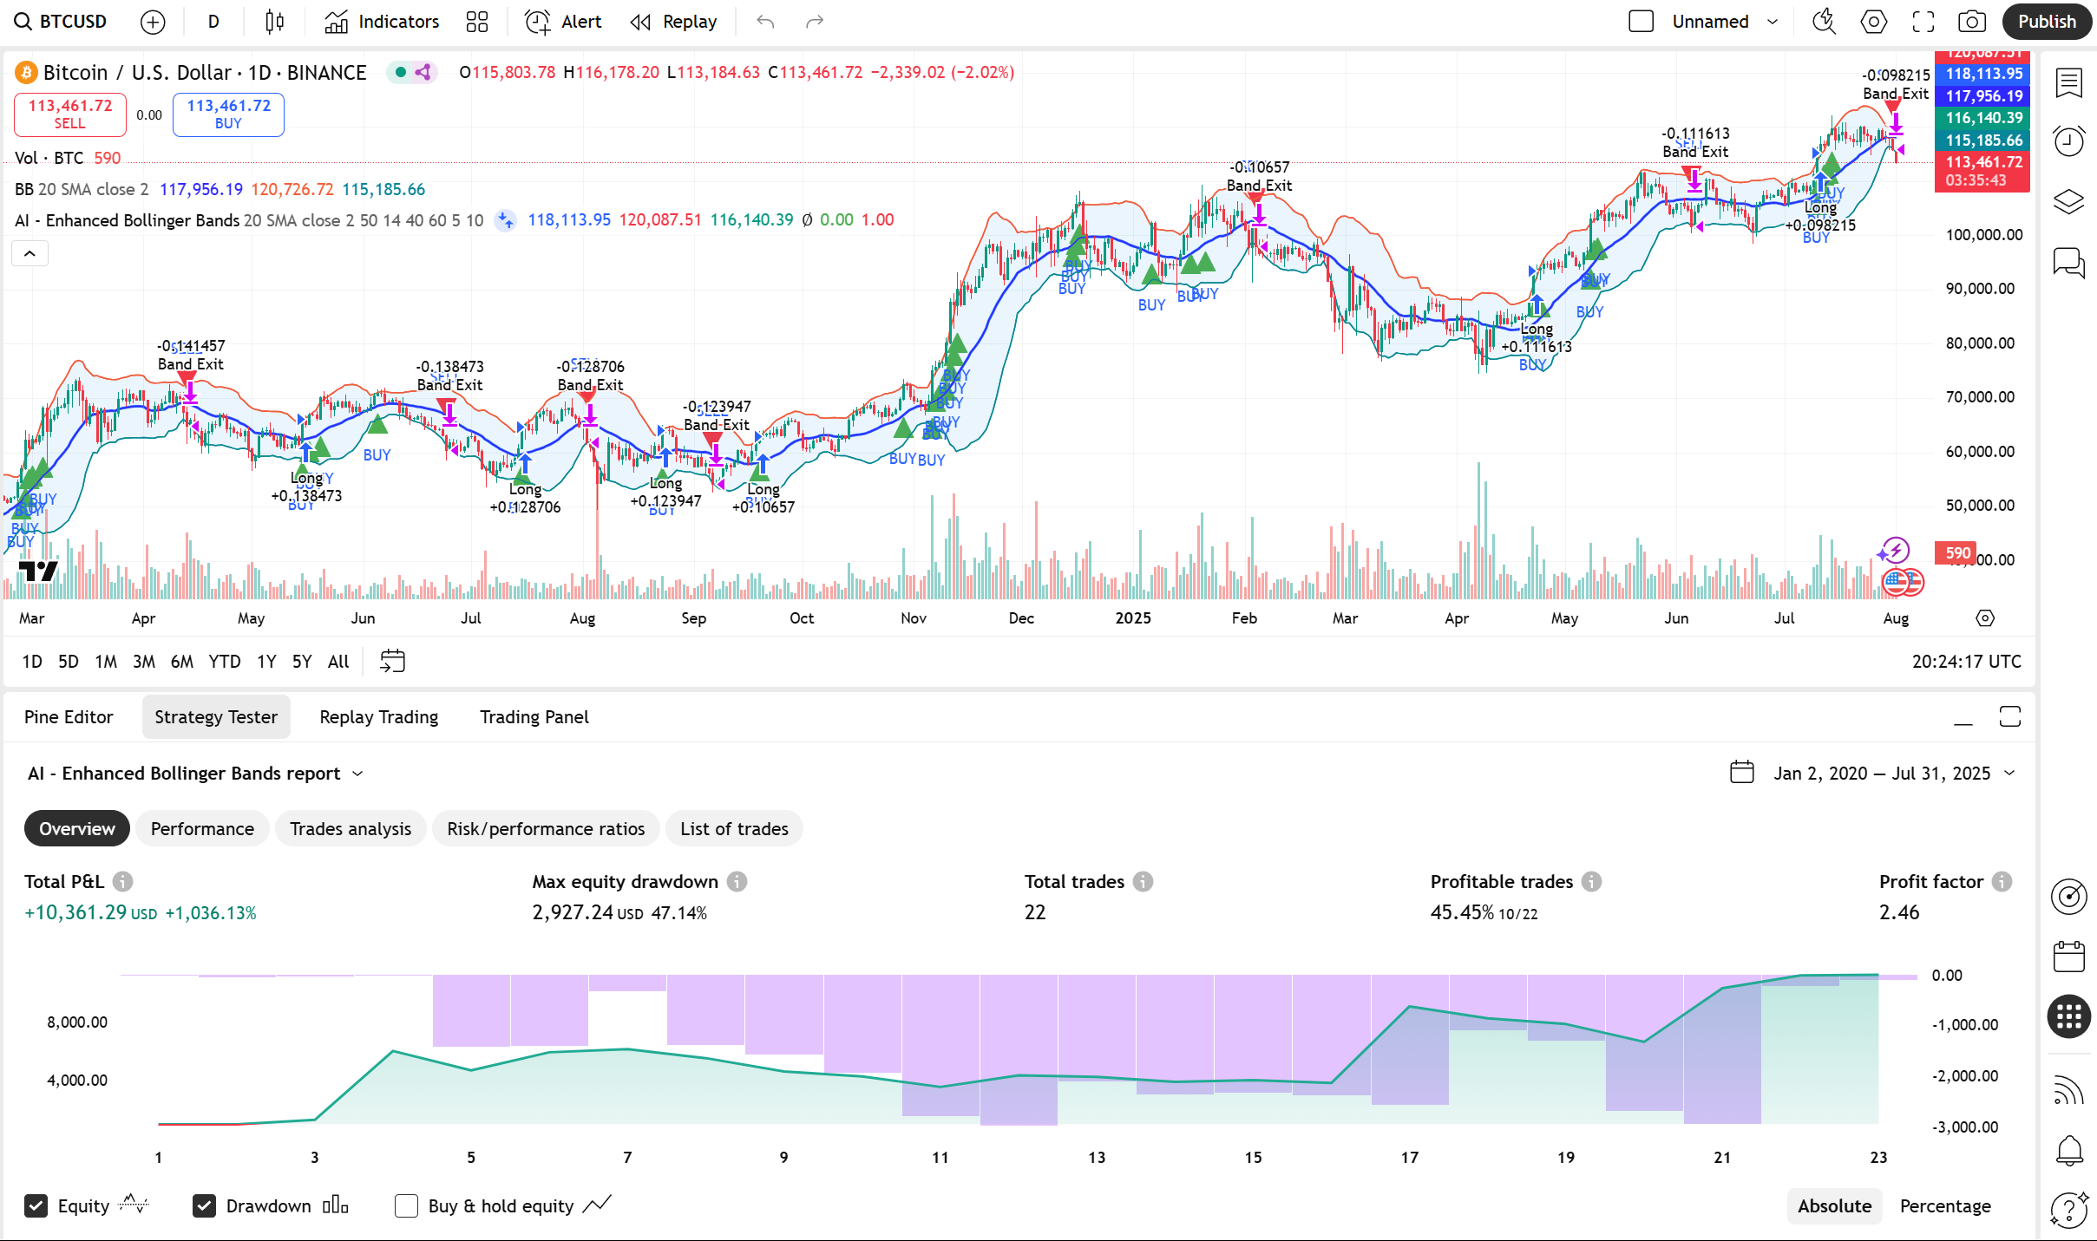This screenshot has width=2097, height=1241.
Task: Open the Trades analysis tab
Action: (x=351, y=829)
